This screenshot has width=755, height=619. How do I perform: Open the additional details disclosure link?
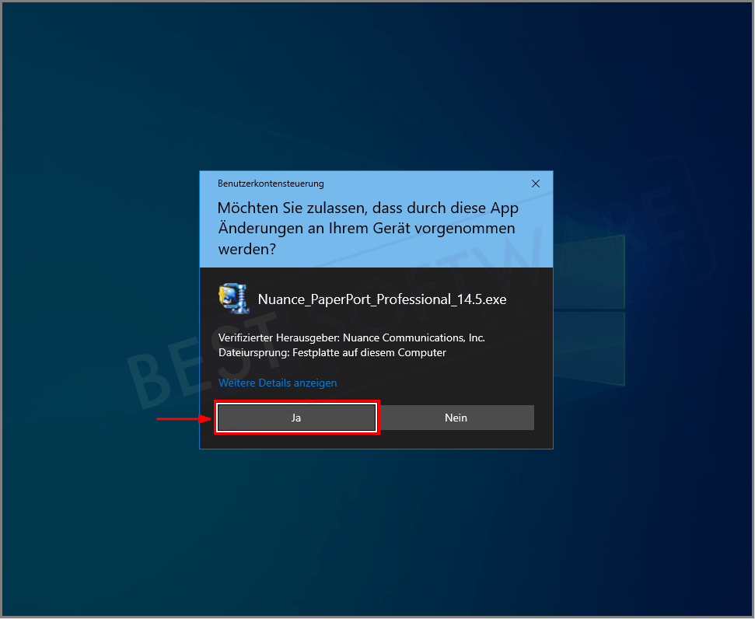pos(279,383)
